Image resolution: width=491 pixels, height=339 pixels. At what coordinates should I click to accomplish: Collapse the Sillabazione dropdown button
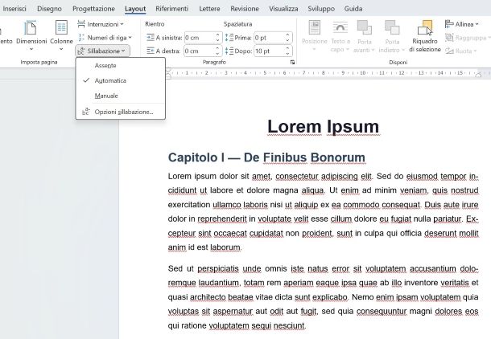coord(102,51)
